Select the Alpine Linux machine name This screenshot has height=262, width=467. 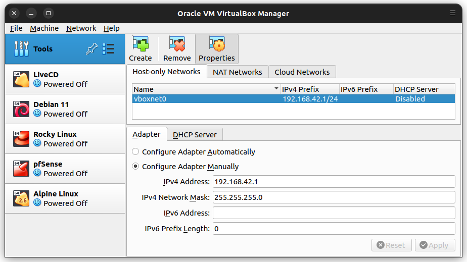pyautogui.click(x=56, y=194)
